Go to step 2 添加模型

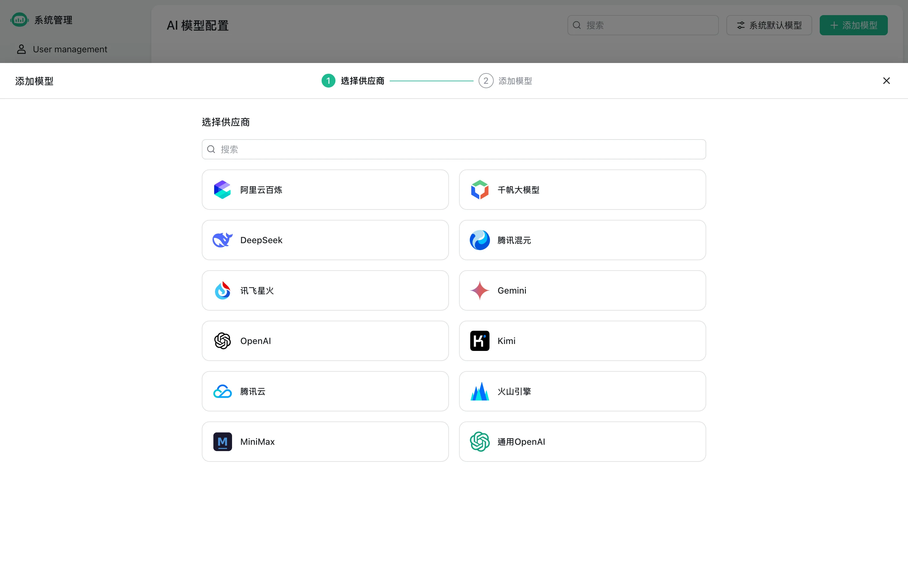tap(505, 81)
